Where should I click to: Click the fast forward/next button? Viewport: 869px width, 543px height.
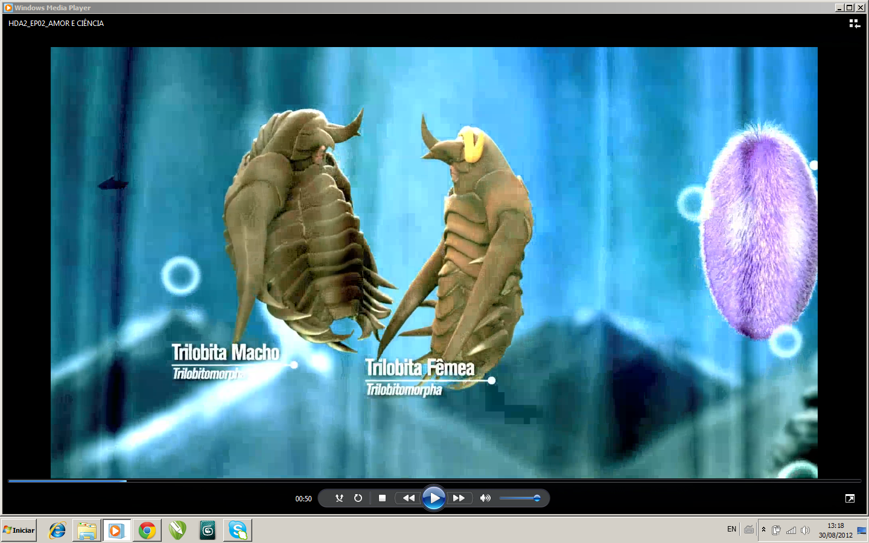click(x=459, y=498)
